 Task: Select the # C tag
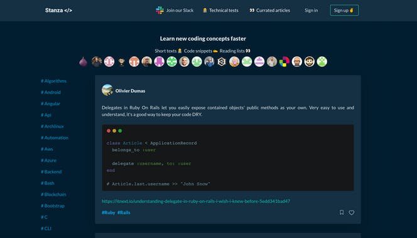point(44,217)
